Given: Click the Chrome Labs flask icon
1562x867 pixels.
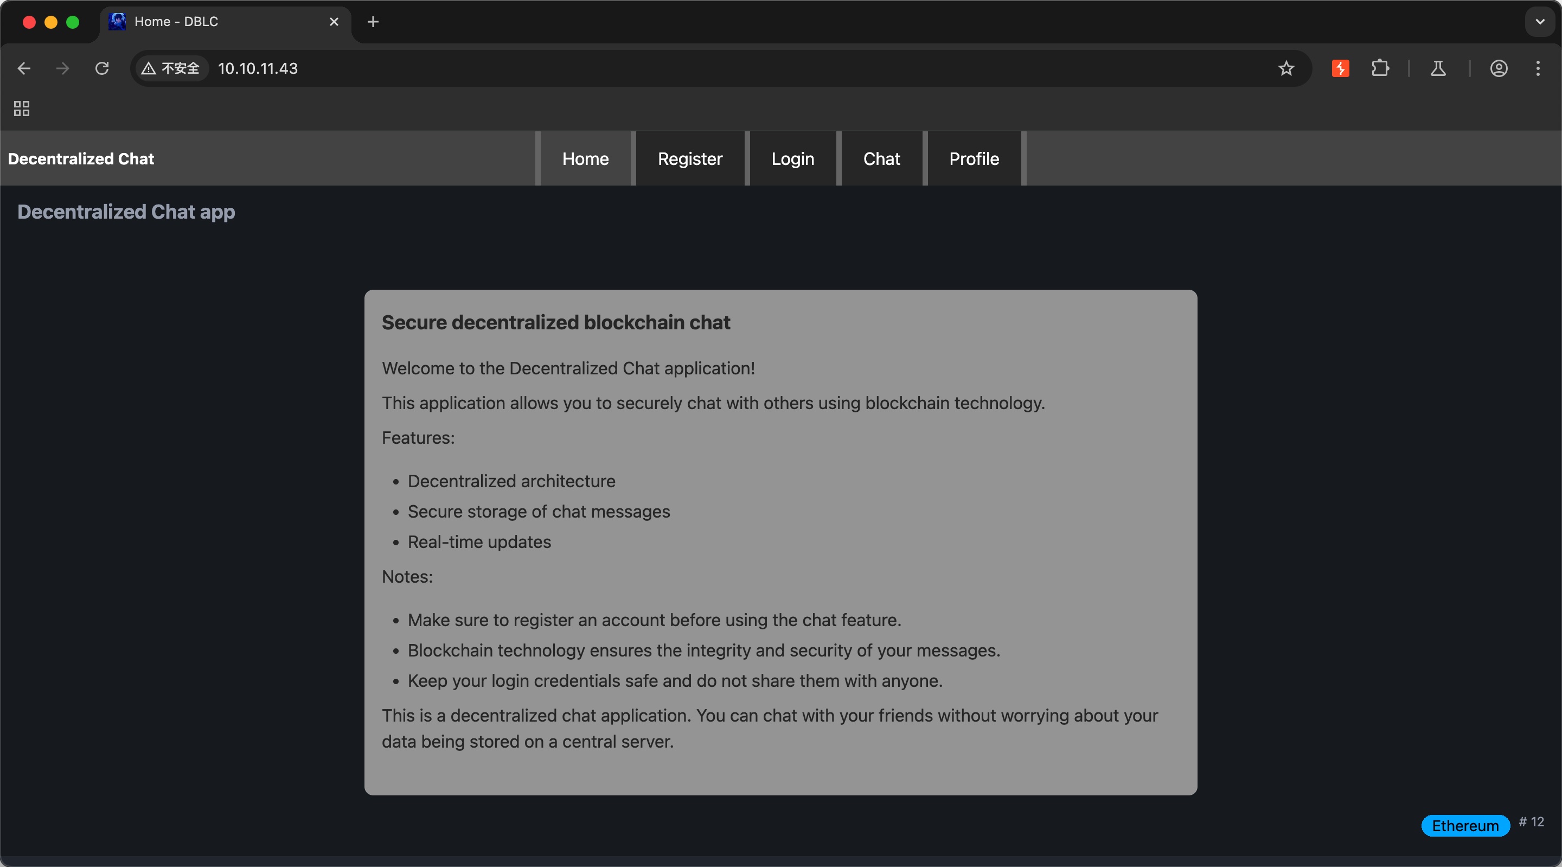Looking at the screenshot, I should click(1438, 68).
